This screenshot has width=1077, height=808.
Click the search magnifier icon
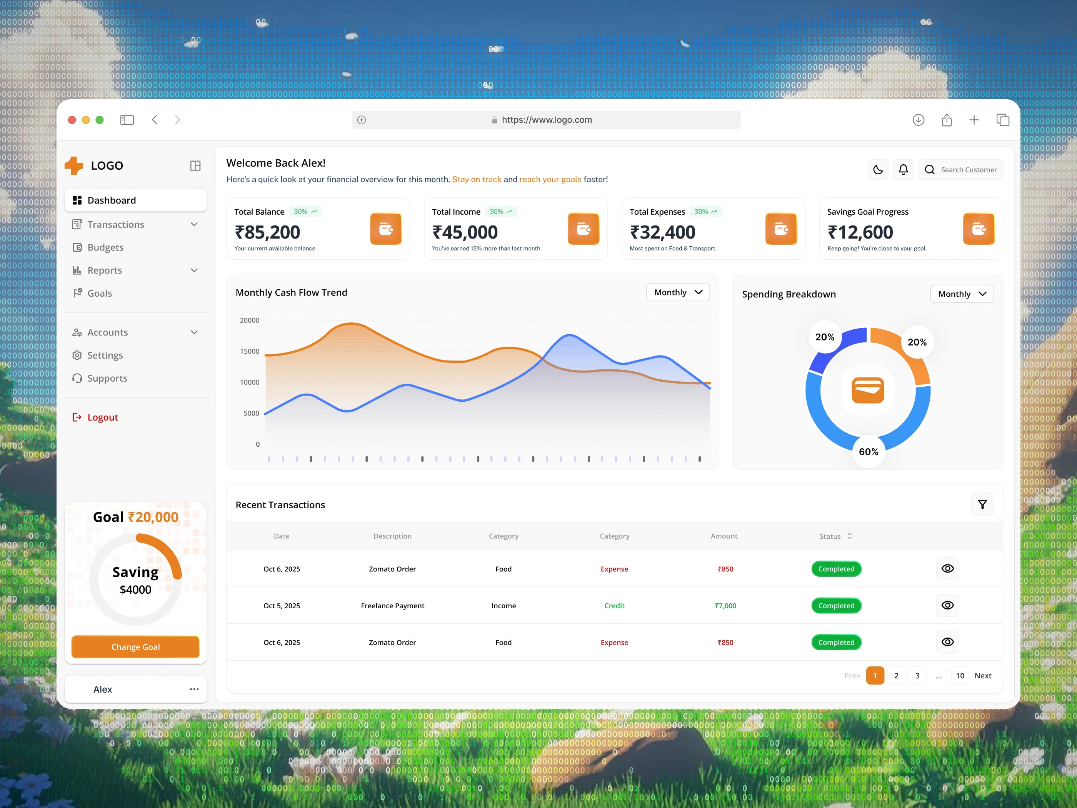[929, 170]
